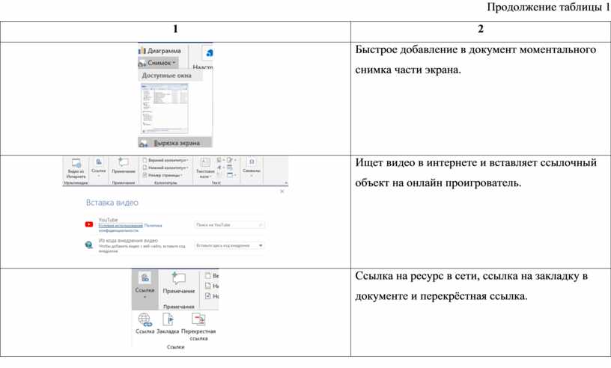
Task: Click the object icon in the Текст group
Action: [231, 175]
